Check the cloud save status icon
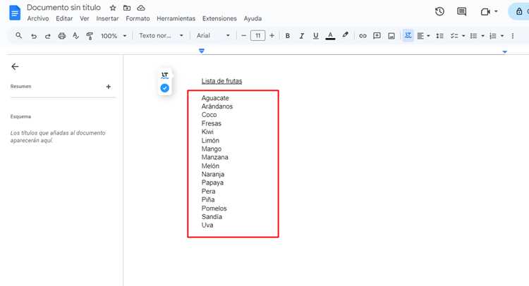Viewport: 529px width, 286px height. tap(141, 8)
